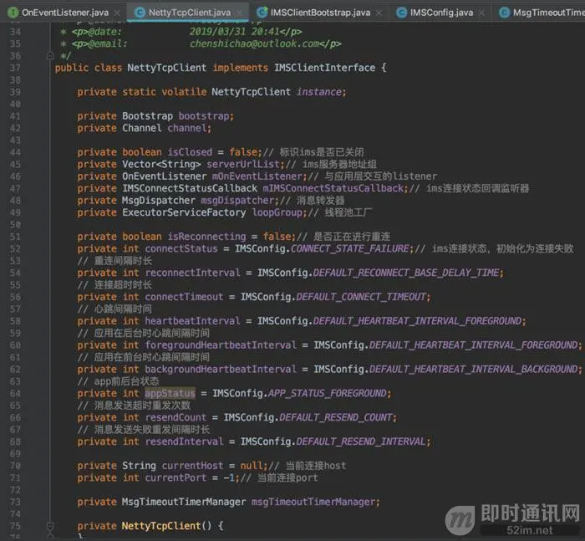Click the resendCount field name
This screenshot has height=541, width=585.
click(175, 417)
